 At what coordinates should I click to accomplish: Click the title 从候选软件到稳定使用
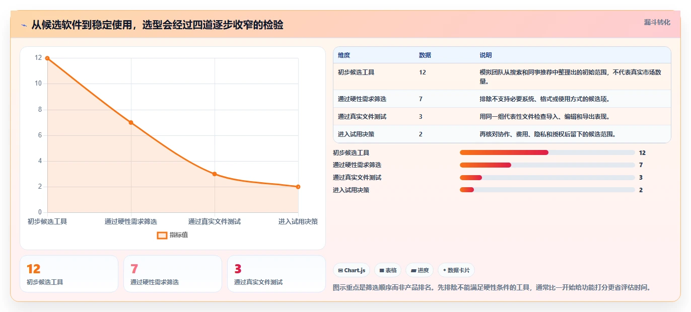point(157,25)
